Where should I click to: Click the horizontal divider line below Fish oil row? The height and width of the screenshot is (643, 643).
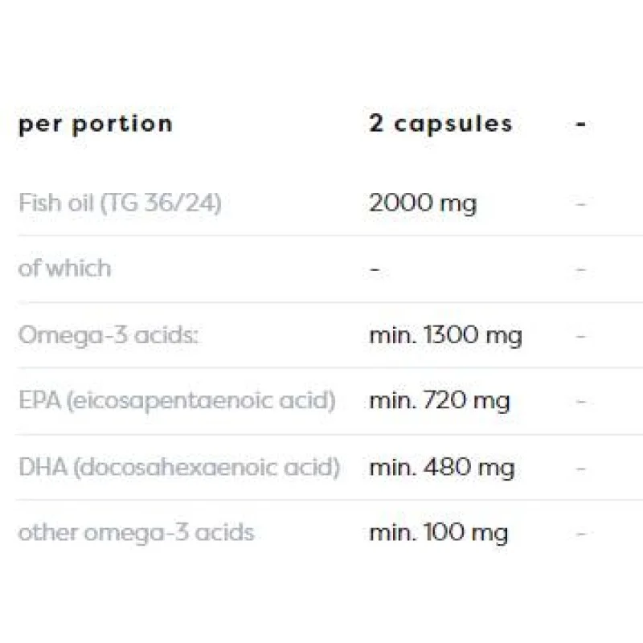pos(321,235)
